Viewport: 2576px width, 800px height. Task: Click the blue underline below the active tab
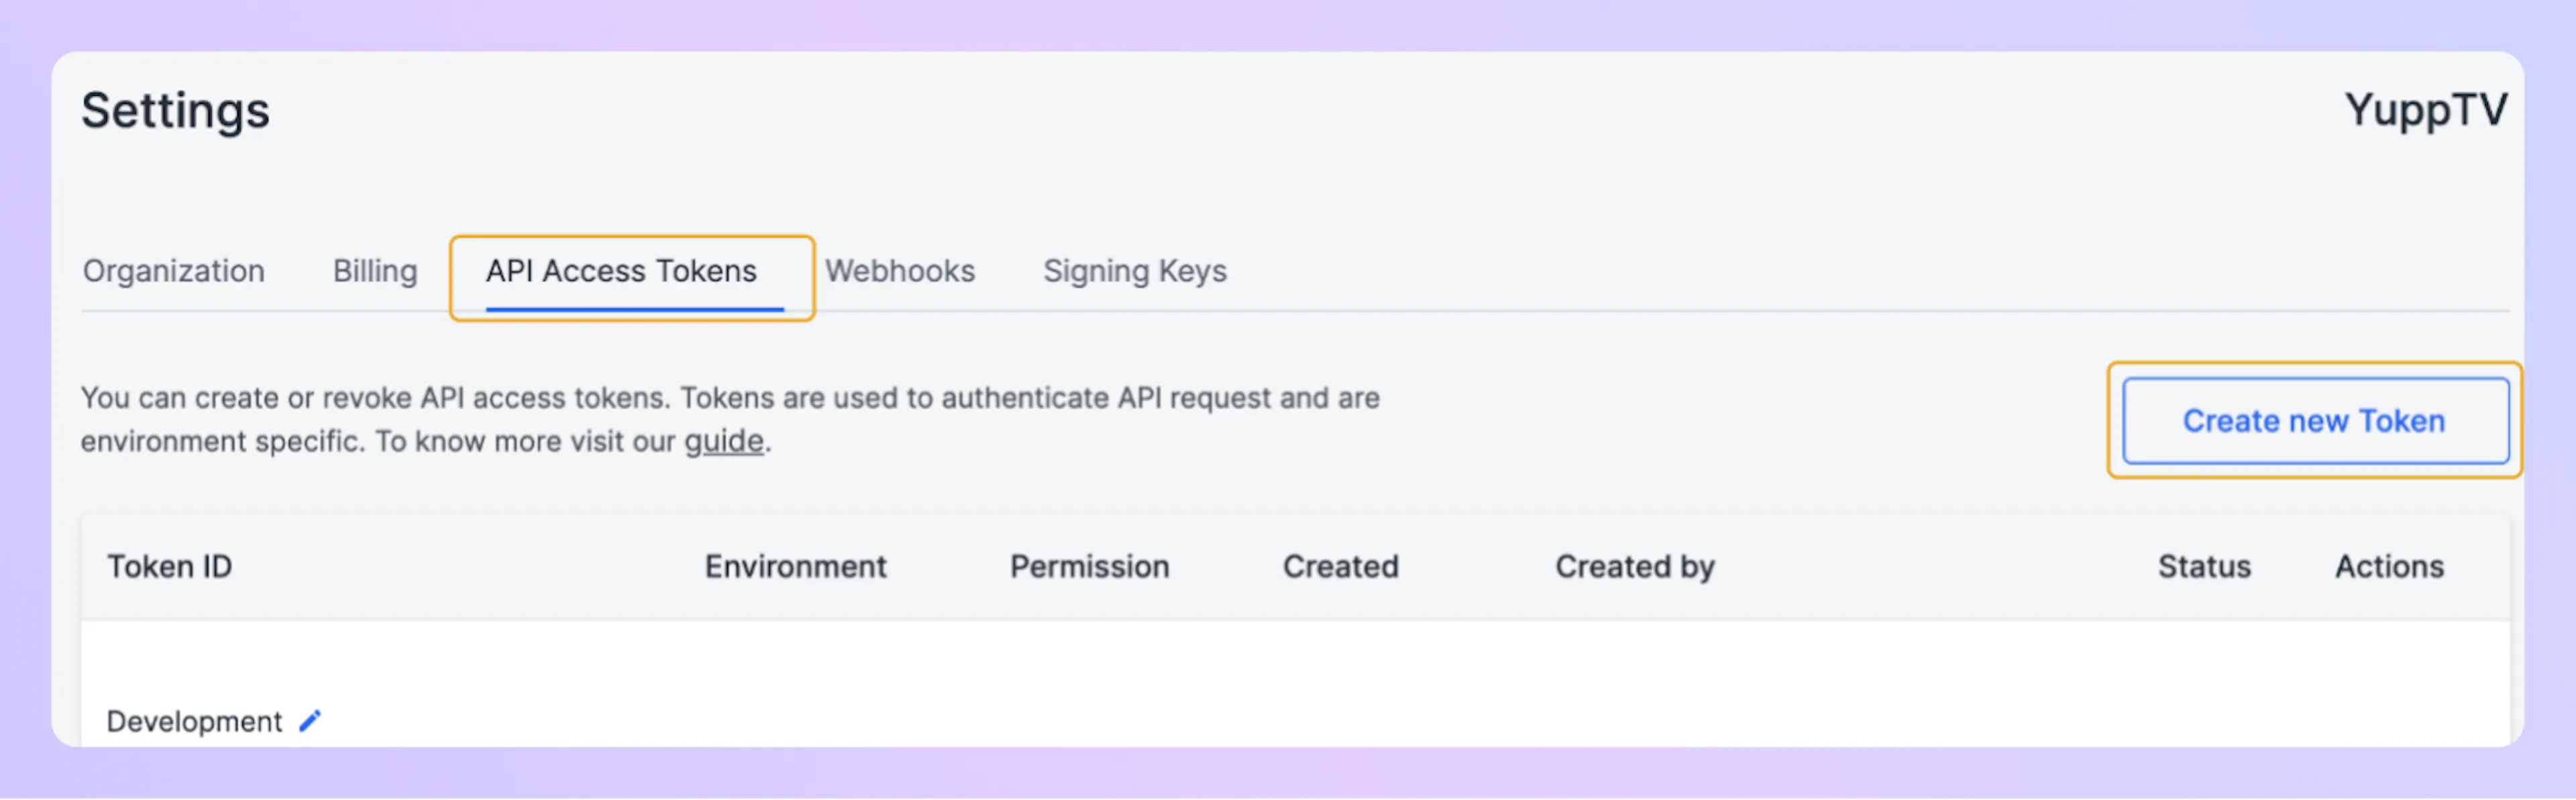pos(634,309)
